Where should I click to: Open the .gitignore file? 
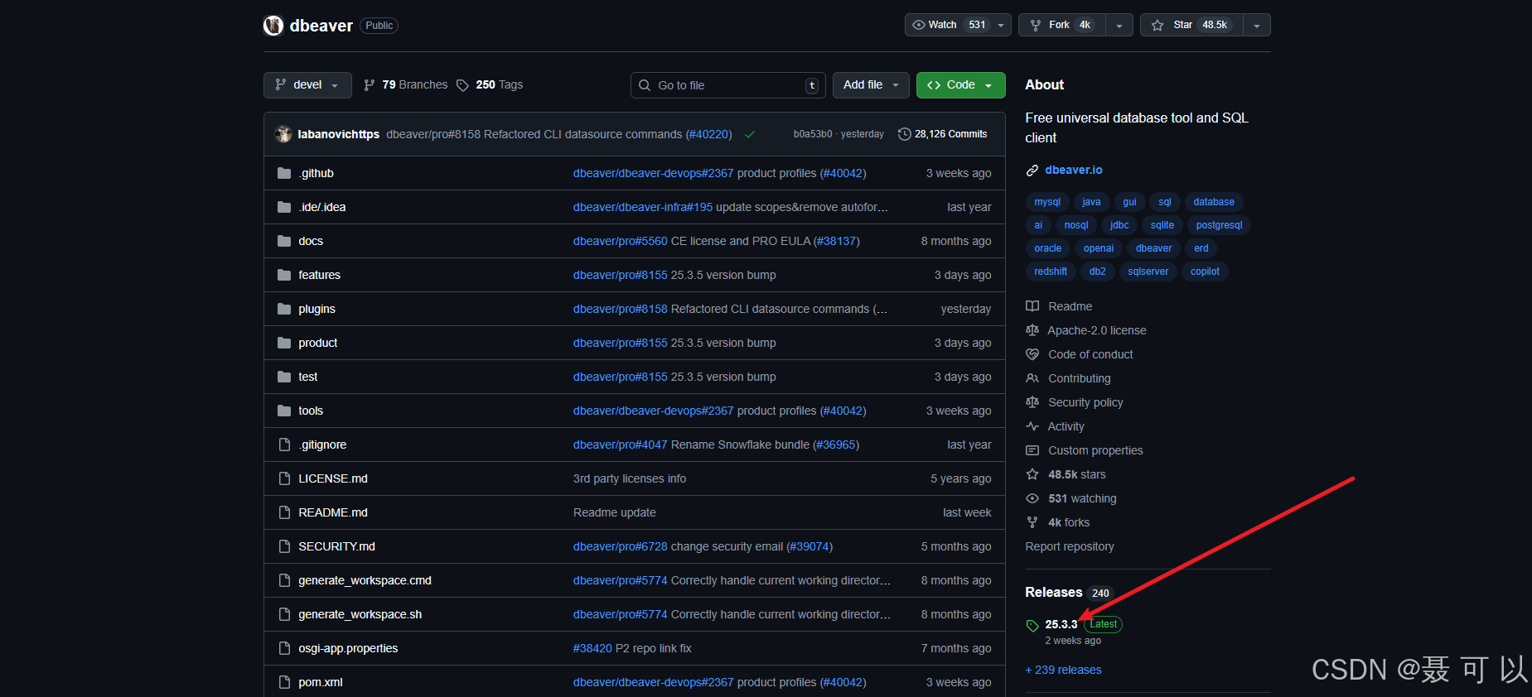(322, 445)
